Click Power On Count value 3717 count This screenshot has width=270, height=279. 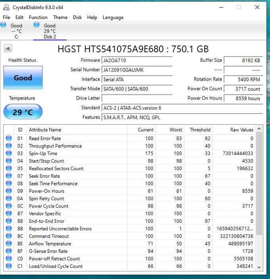pos(243,89)
